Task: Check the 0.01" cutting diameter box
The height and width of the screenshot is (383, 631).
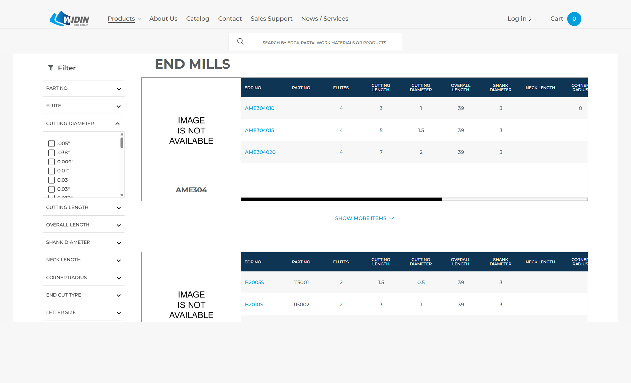Action: [x=52, y=171]
